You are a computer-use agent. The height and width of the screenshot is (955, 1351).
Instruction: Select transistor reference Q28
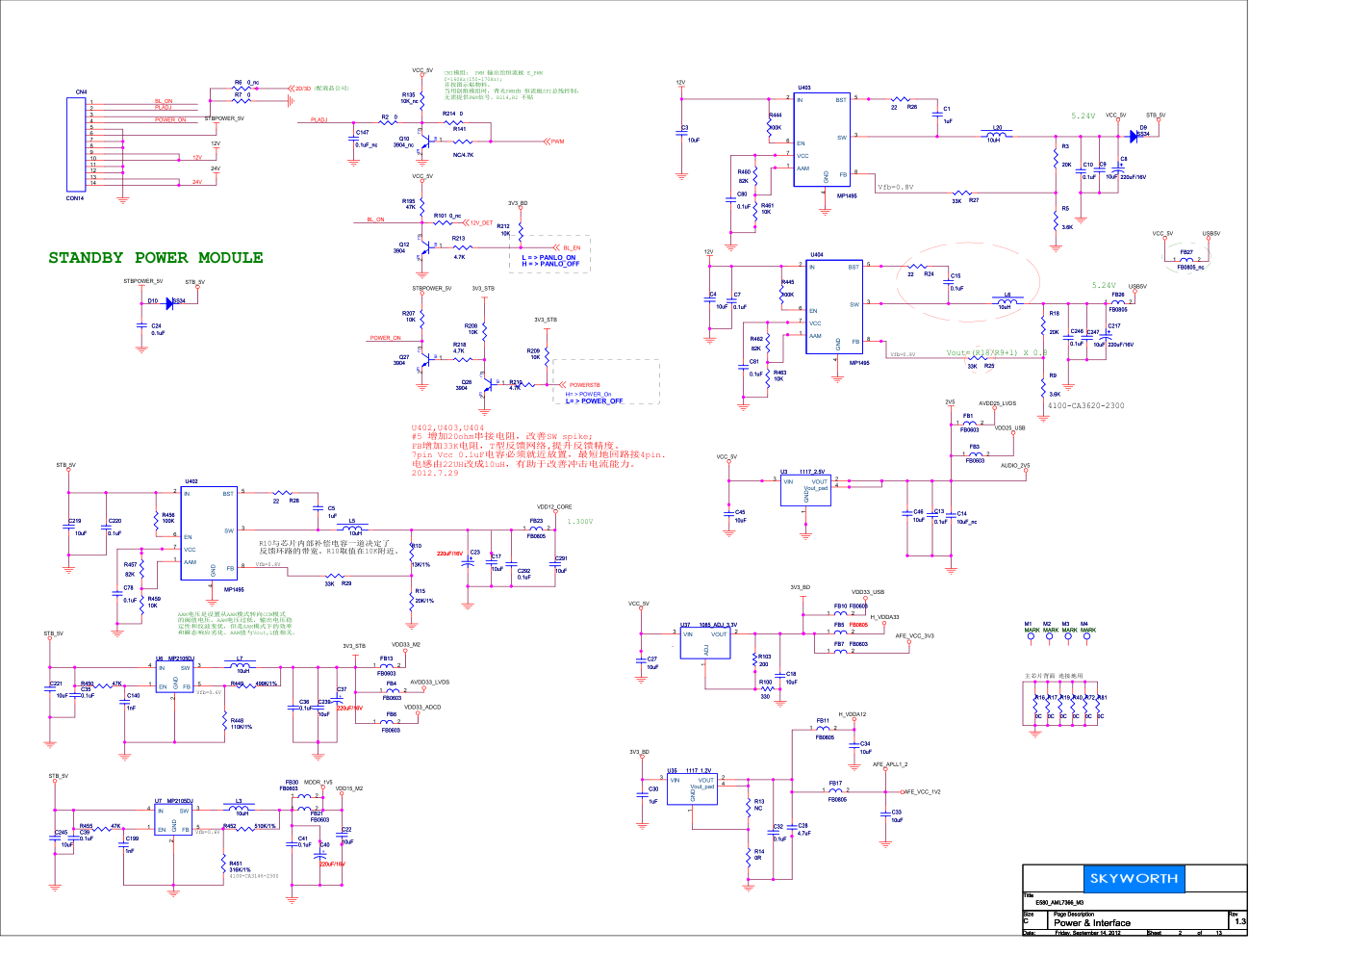point(466,382)
